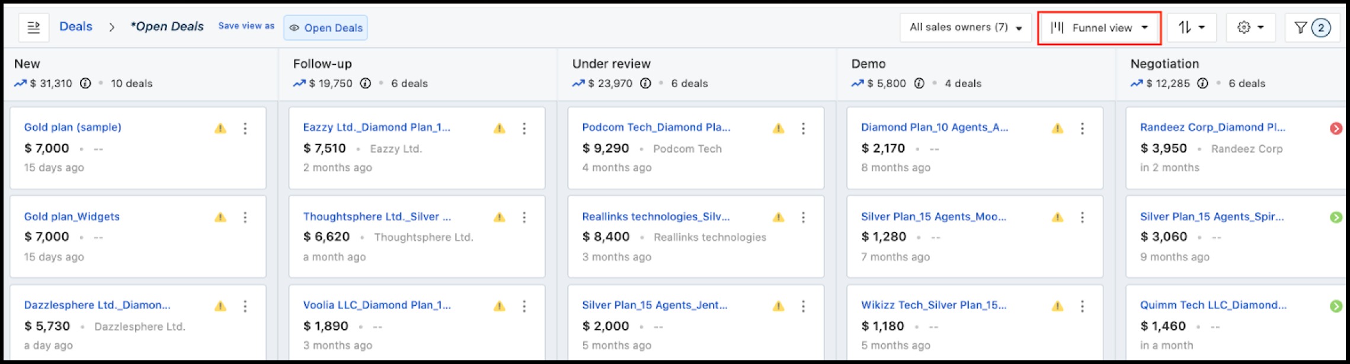Open the All sales owners (7) dropdown

(x=965, y=27)
